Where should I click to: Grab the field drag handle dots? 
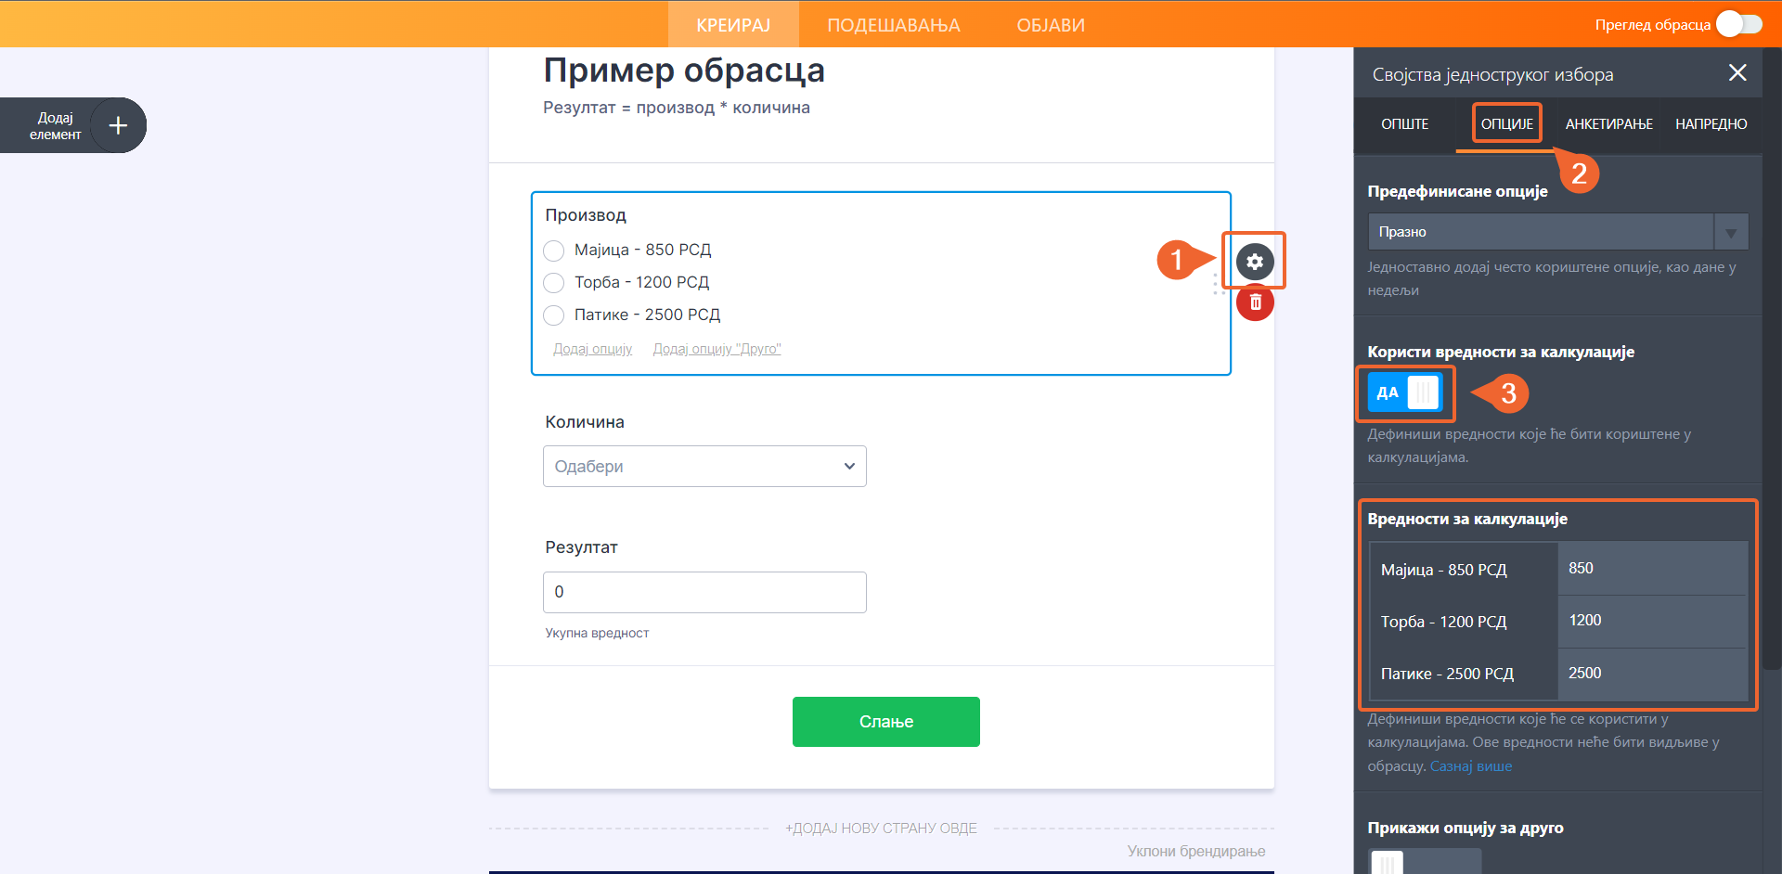coord(1215,284)
